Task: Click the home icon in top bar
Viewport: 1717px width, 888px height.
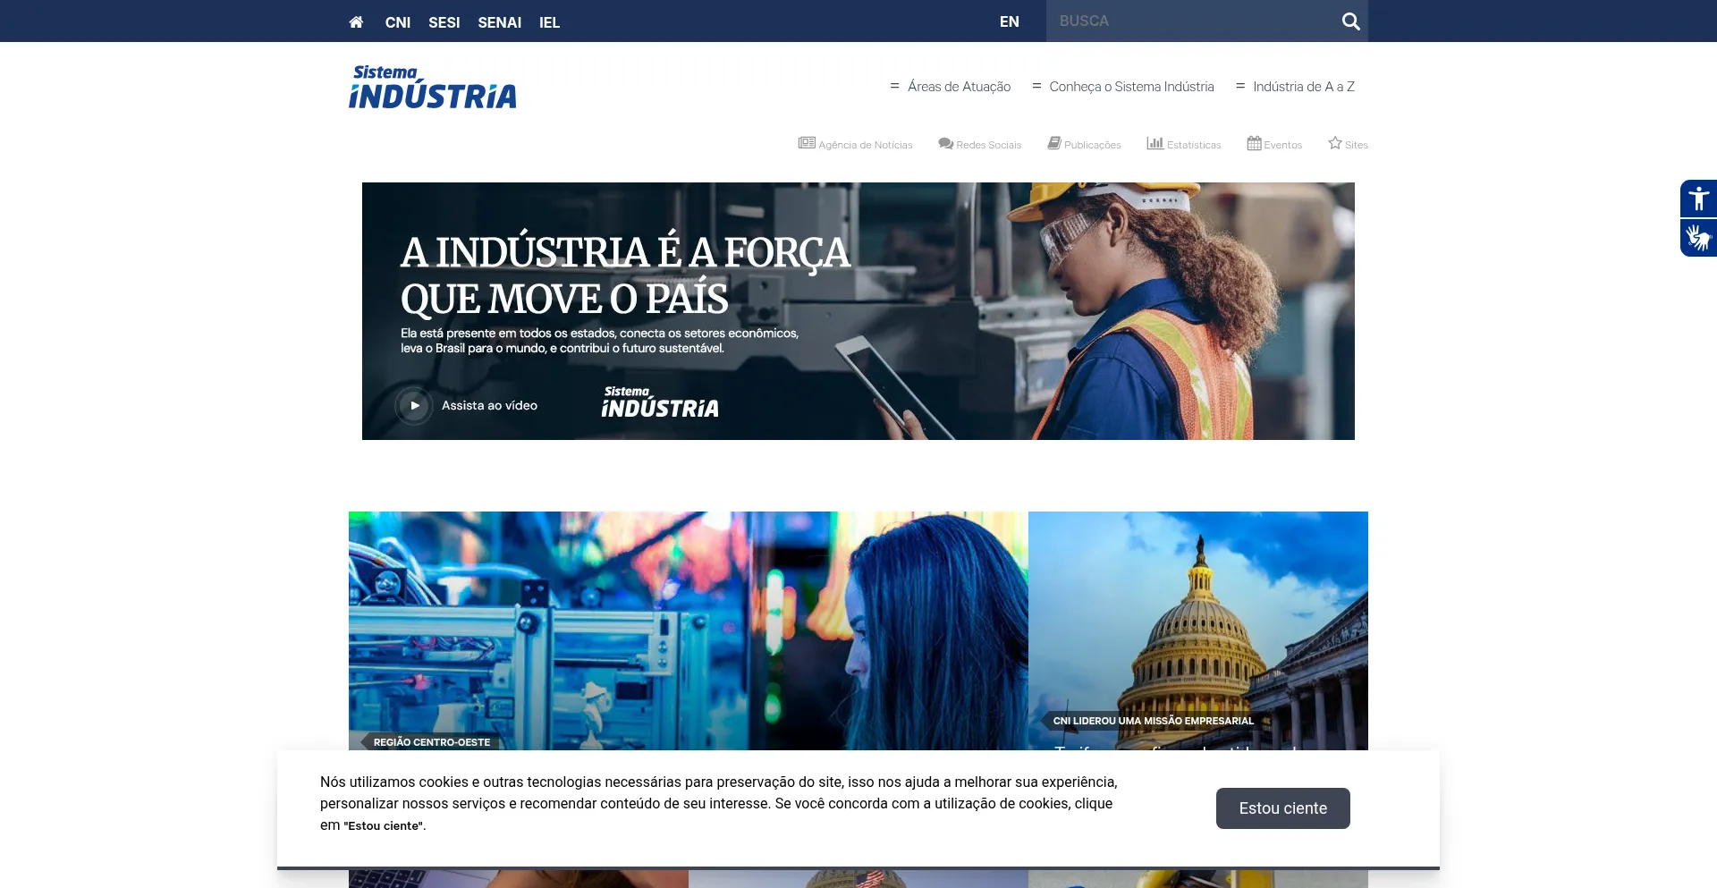Action: click(356, 22)
